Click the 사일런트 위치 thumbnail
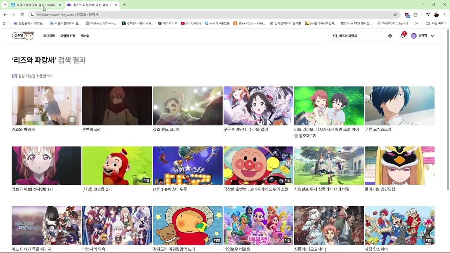 (329, 166)
